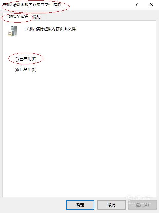Click gray area left of 确定 button

point(34,205)
